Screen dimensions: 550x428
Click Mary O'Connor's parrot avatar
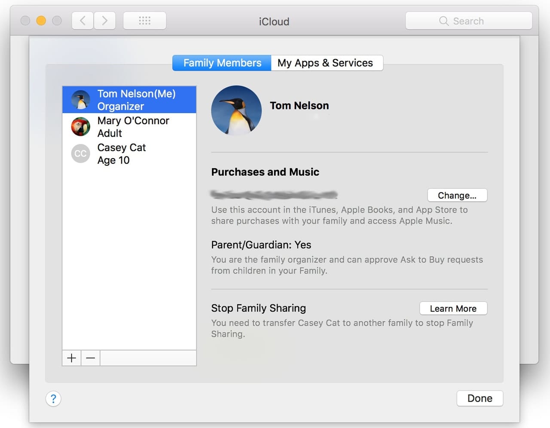(x=81, y=127)
